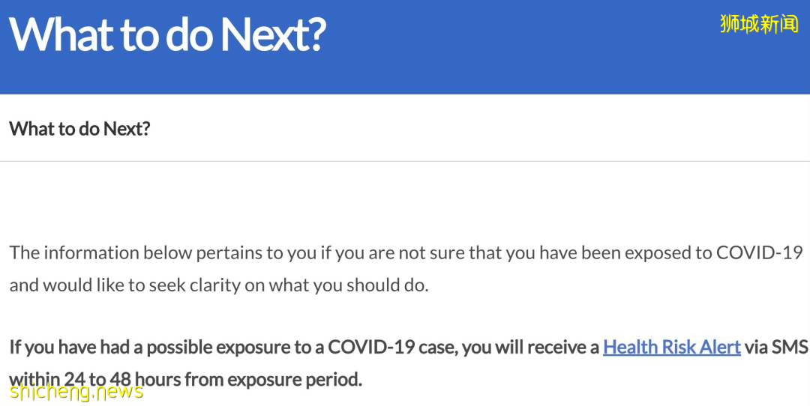Click the bold text "via SMS"
Image resolution: width=810 pixels, height=406 pixels.
coord(776,348)
